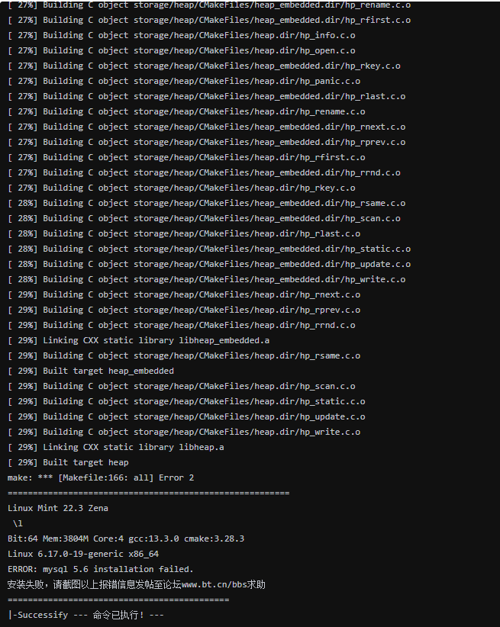Viewport: 500px width, 627px height.
Task: Click the 'make: *** [Makefile:166: all] Error 2' line
Action: click(x=101, y=477)
